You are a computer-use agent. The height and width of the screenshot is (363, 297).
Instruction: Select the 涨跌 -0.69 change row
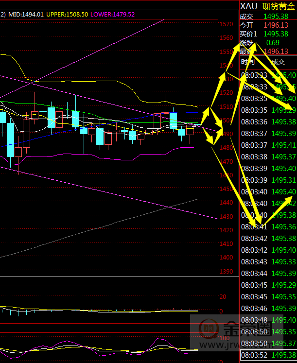267,43
